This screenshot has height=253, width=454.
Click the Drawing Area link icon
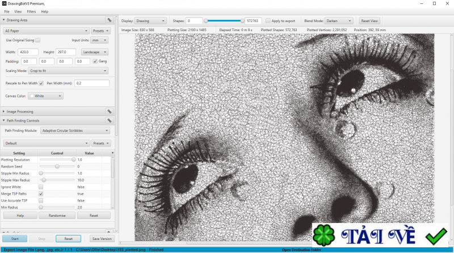click(x=109, y=20)
